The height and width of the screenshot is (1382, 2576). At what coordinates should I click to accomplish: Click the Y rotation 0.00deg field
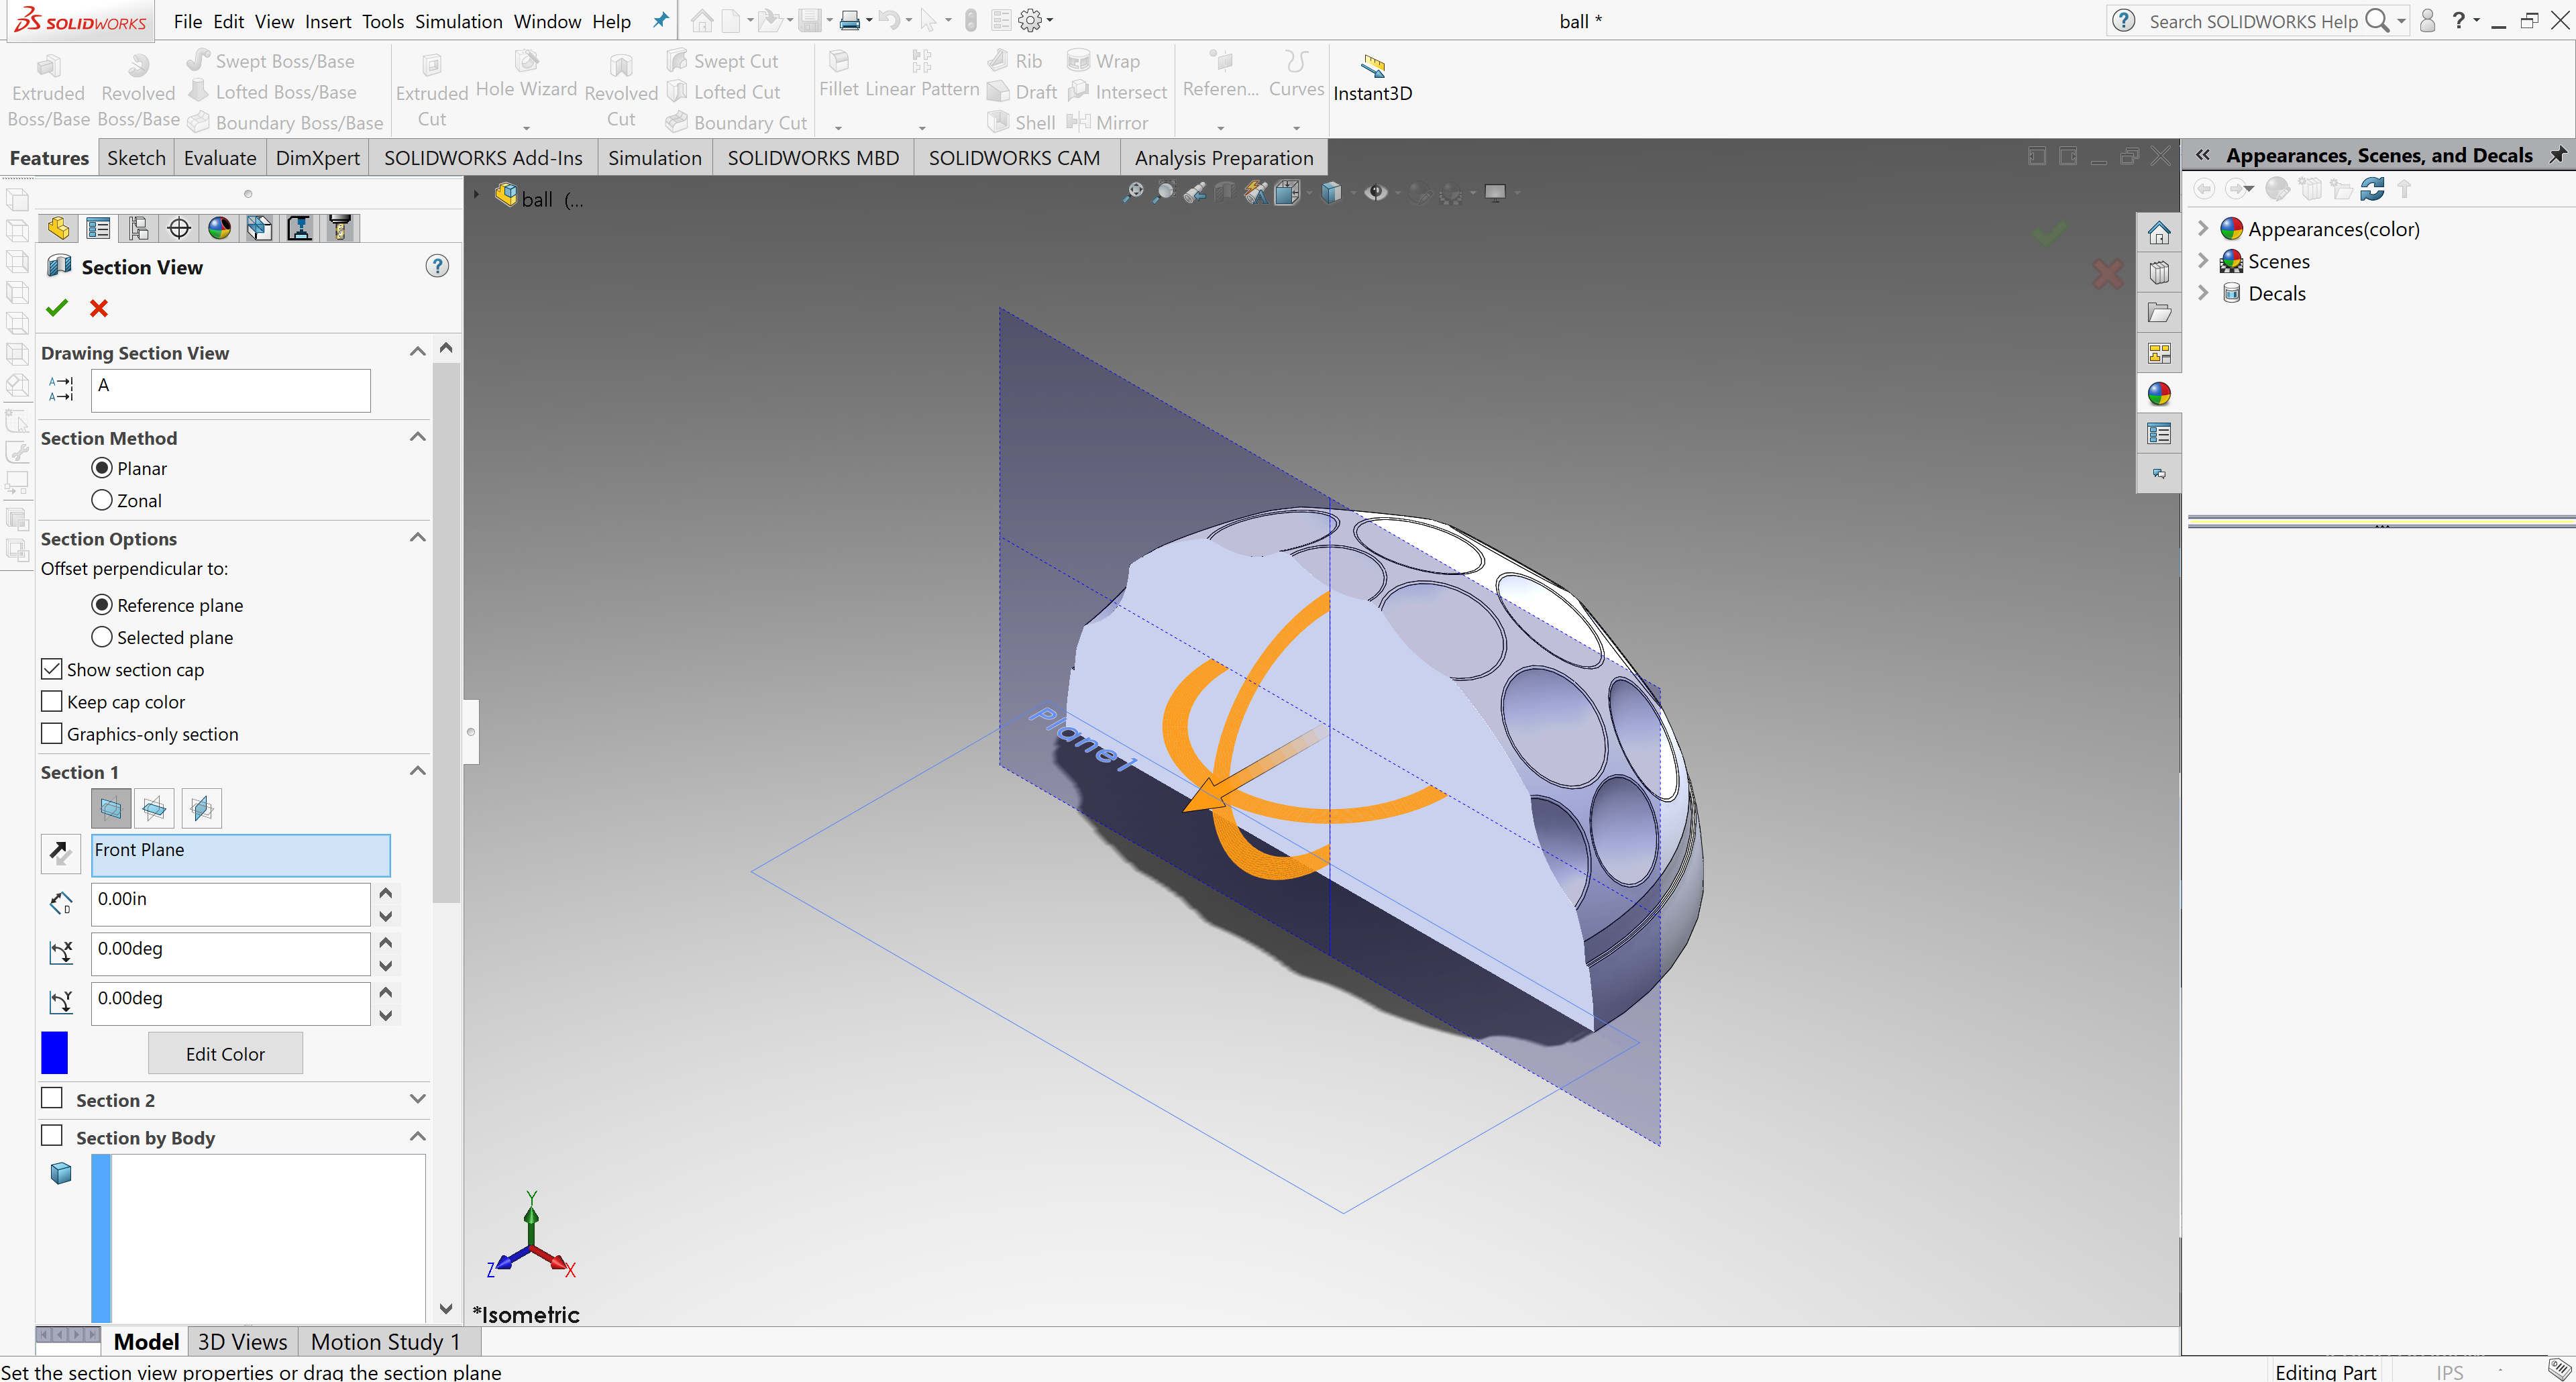[231, 1003]
